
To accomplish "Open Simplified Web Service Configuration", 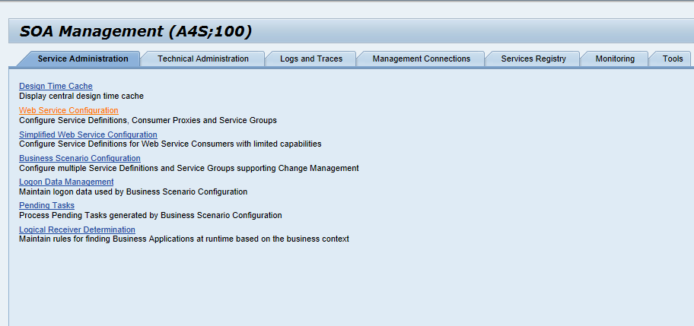I will tap(88, 135).
